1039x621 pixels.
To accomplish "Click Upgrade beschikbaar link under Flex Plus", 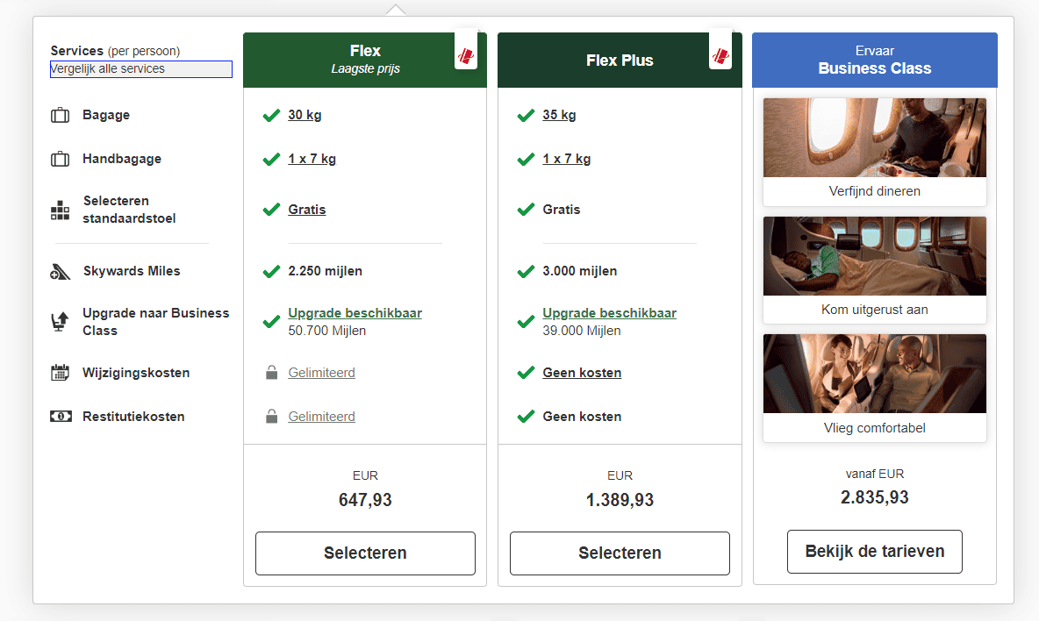I will 609,313.
